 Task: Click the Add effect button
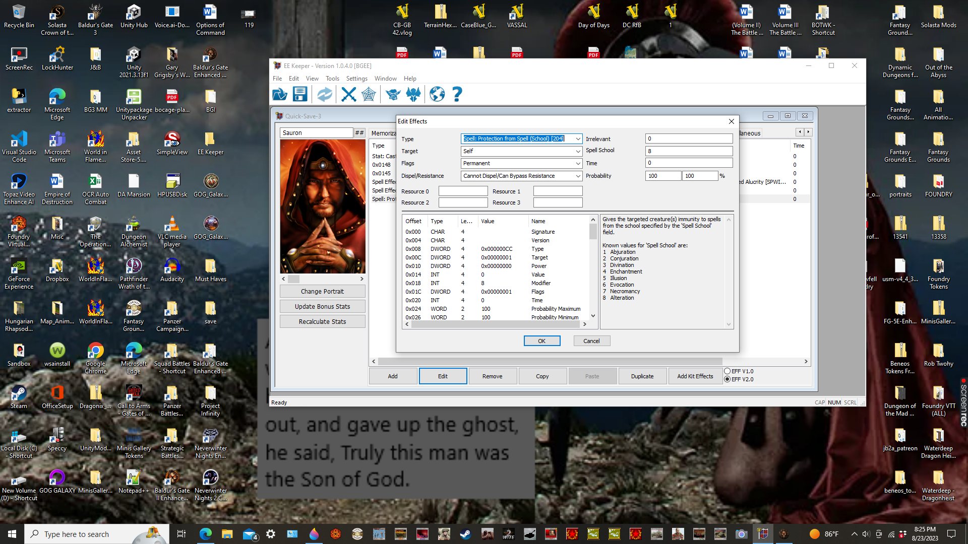click(x=393, y=376)
